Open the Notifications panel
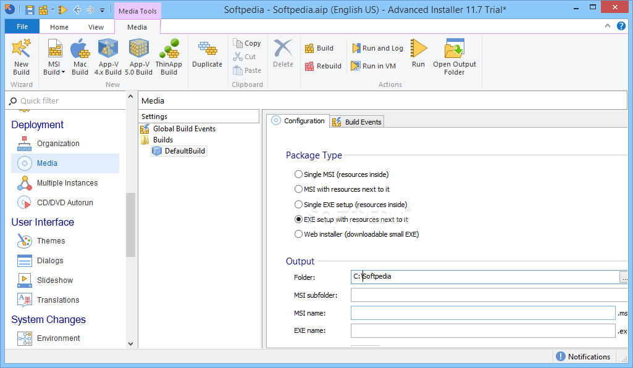Viewport: 633px width, 368px height. 584,356
